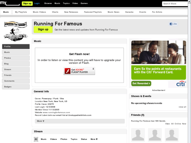
Task: Click the 'Friends (5)' heading
Action: 138,115
